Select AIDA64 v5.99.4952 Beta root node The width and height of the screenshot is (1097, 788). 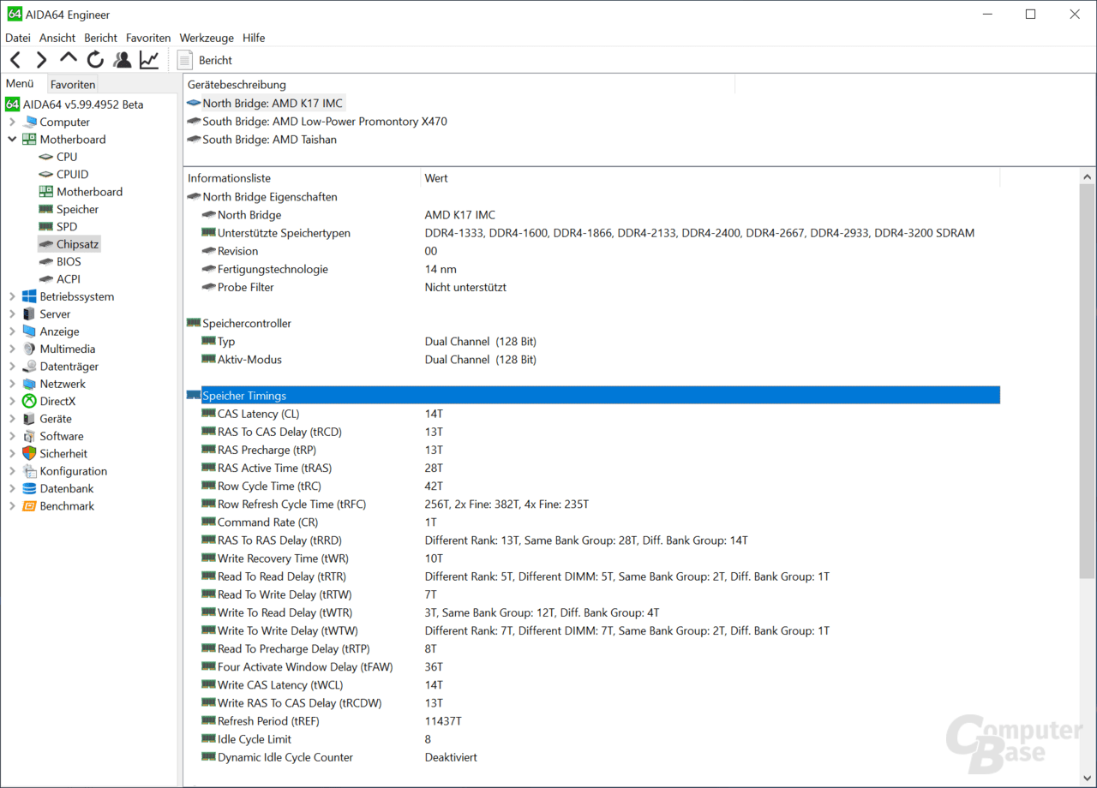point(75,104)
